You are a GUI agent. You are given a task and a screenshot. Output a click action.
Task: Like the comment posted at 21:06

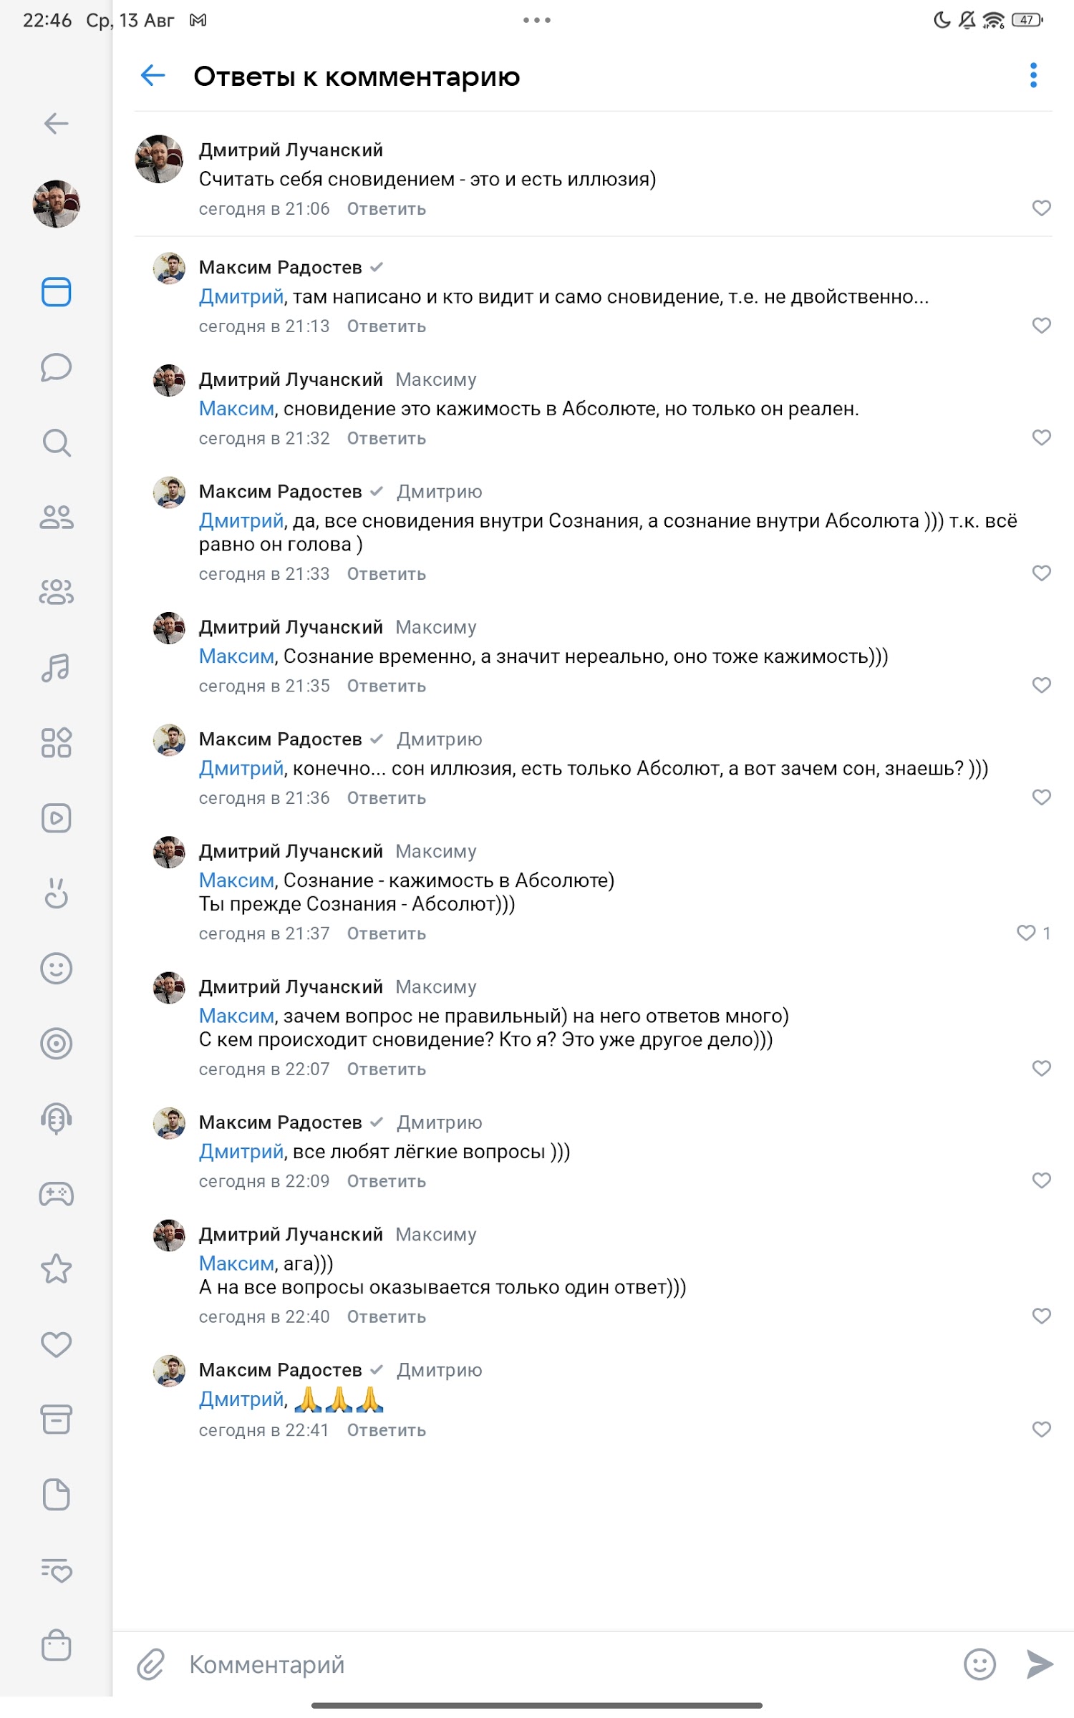click(1041, 208)
